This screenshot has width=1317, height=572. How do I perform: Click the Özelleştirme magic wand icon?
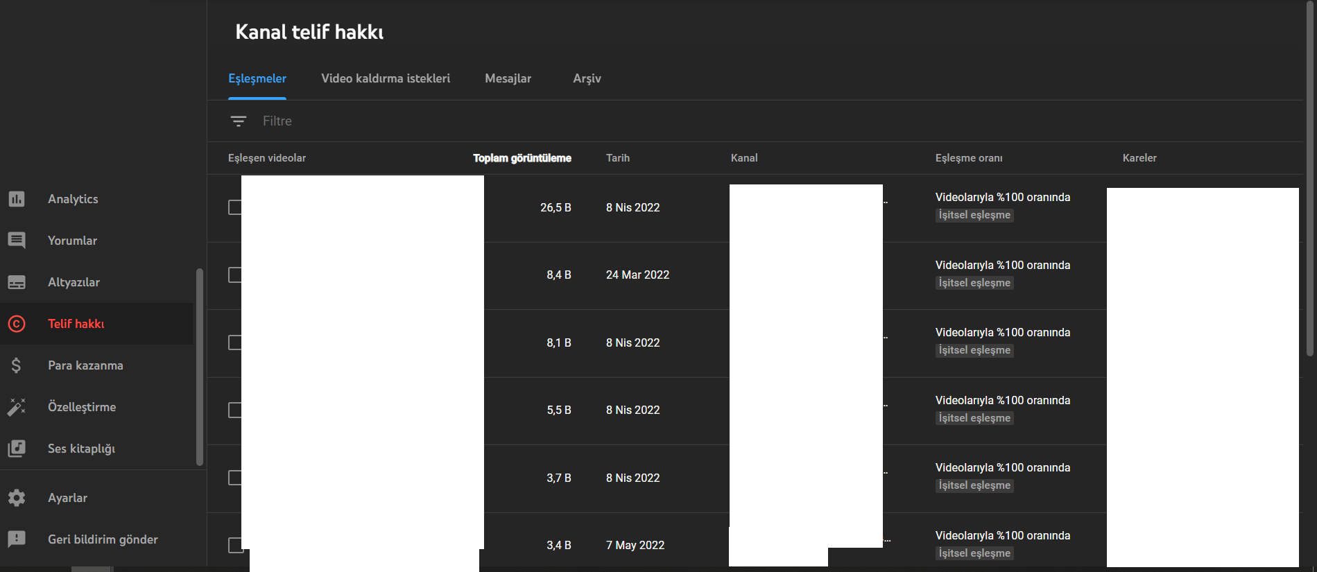(x=17, y=407)
